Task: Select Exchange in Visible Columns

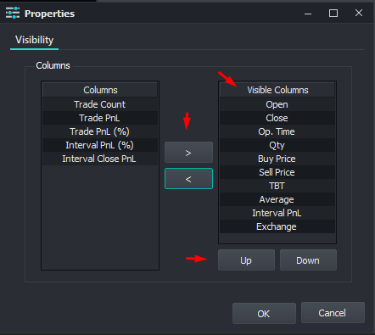Action: pos(277,226)
